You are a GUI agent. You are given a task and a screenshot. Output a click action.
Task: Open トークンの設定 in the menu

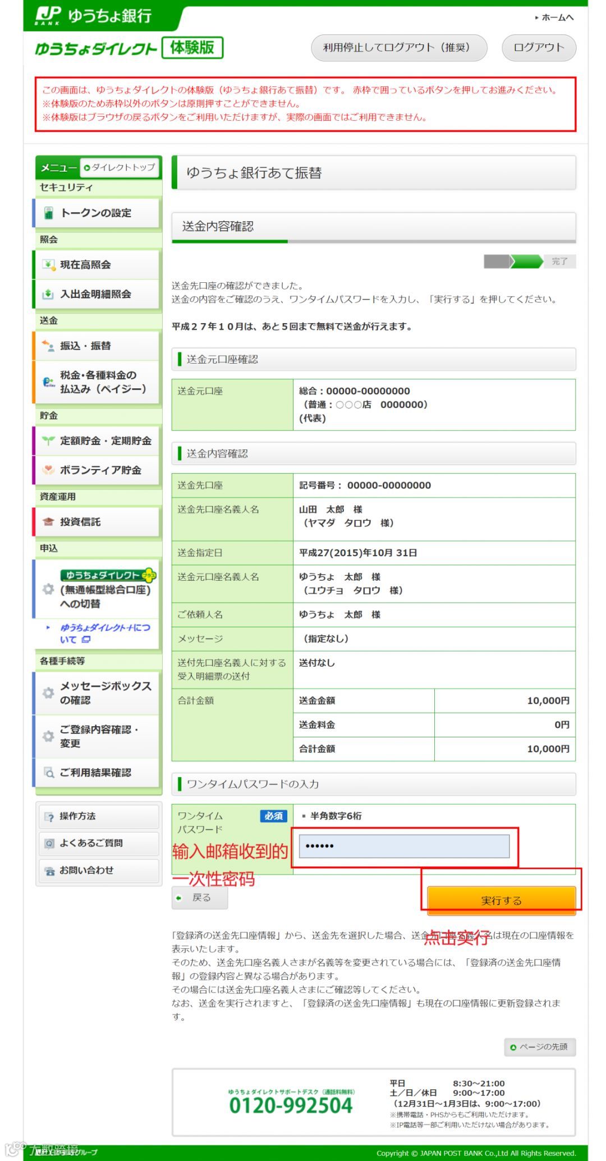[x=97, y=213]
